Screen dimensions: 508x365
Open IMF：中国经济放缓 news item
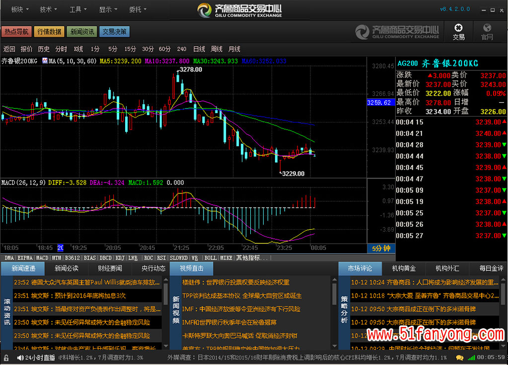241,309
